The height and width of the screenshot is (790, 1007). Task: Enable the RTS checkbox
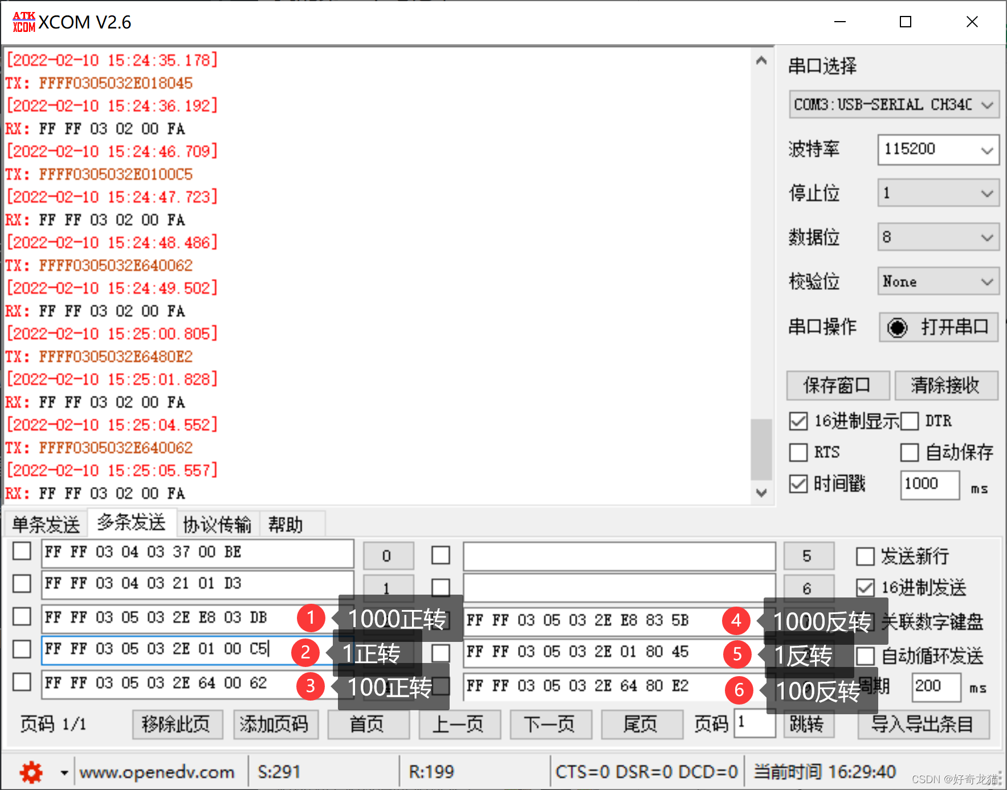click(798, 453)
